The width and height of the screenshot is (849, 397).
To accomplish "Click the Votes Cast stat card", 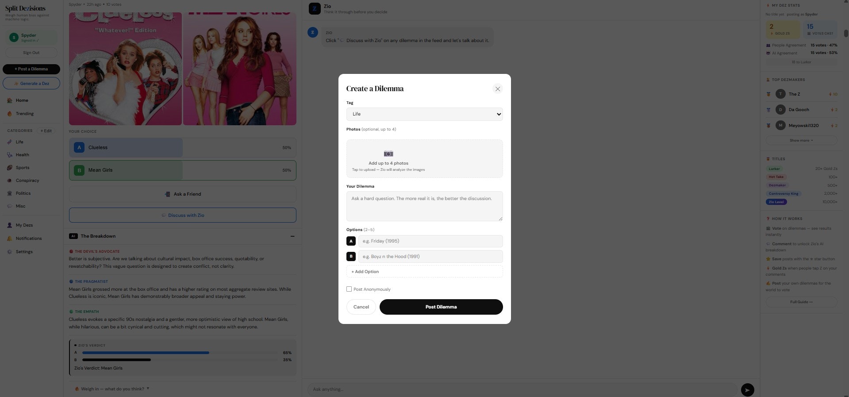I will pyautogui.click(x=819, y=30).
